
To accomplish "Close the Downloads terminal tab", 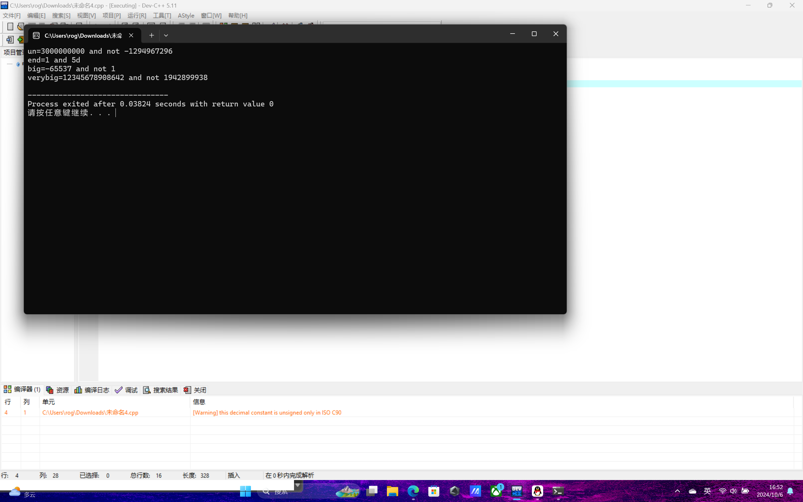I will 131,35.
